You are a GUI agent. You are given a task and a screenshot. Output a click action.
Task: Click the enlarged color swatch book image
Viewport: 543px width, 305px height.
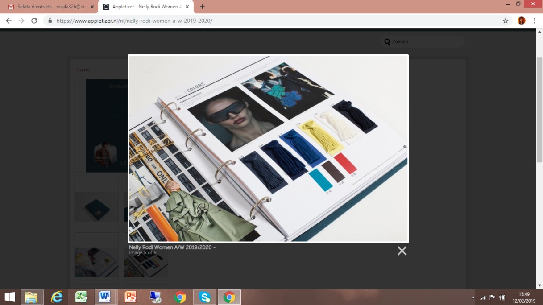[268, 148]
